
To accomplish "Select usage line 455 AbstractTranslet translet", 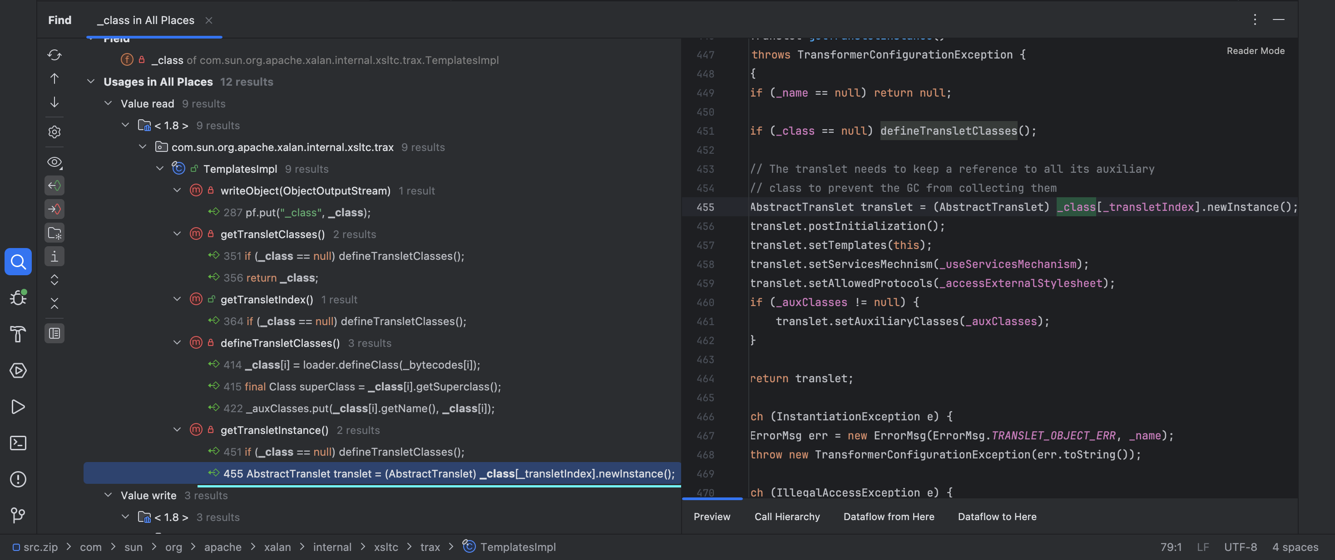I will pyautogui.click(x=382, y=473).
